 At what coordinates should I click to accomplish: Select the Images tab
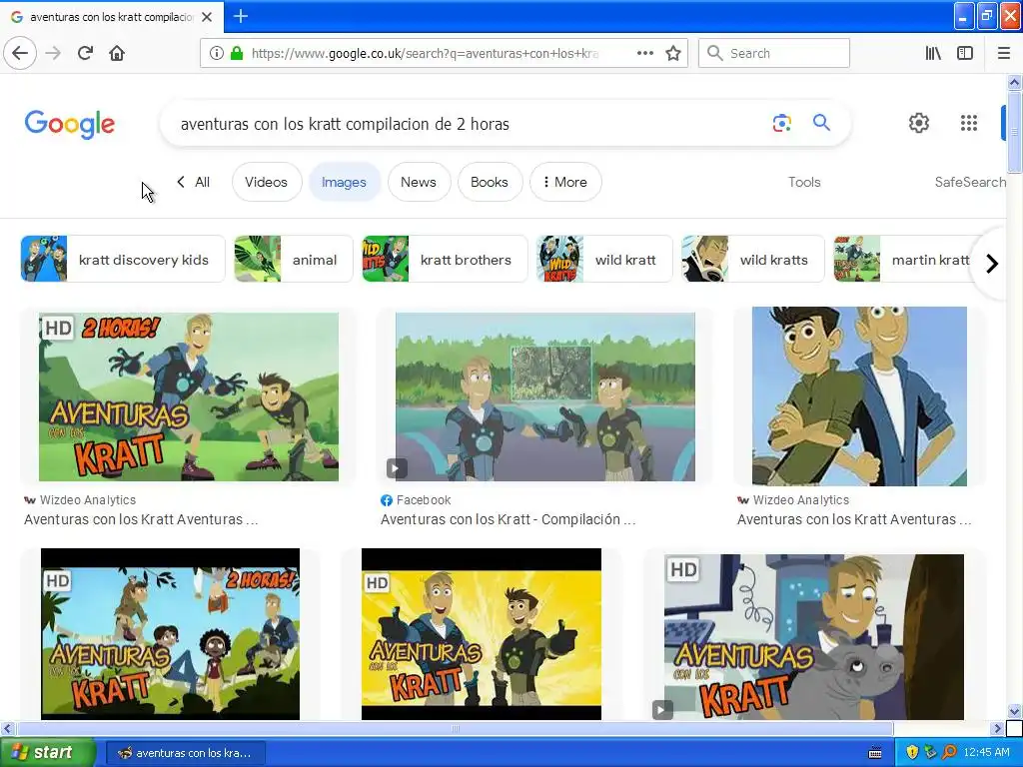344,182
